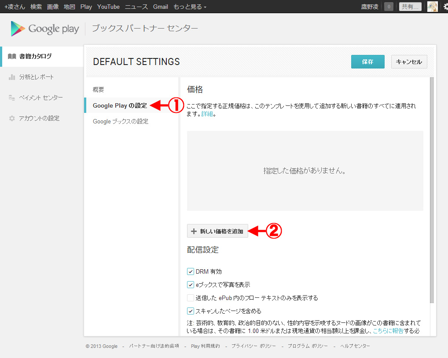Enable 送信した ePub 内のフロー テキストのみを表示する

pos(190,297)
